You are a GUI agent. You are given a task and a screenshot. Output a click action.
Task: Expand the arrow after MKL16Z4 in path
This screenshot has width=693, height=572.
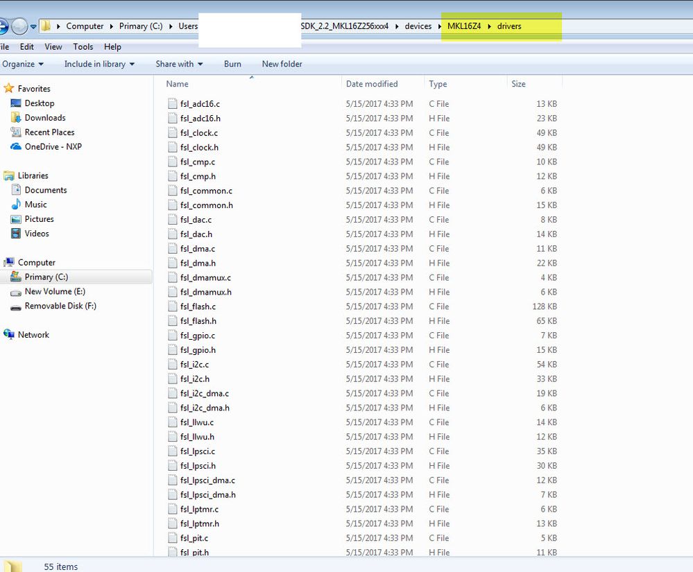[489, 26]
